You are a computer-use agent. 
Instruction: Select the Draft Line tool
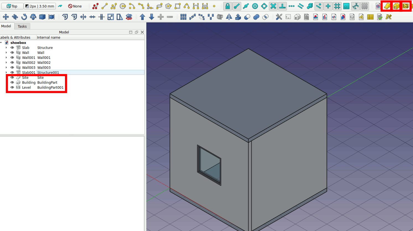[105, 6]
